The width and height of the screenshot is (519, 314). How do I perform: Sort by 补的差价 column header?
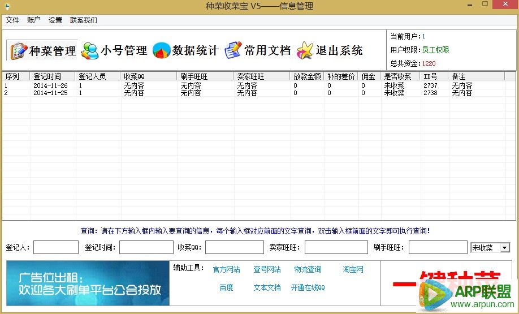point(341,76)
